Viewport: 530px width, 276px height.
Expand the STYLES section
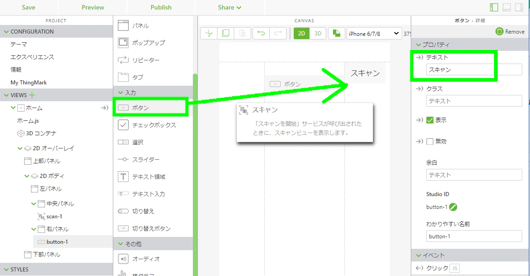(6, 270)
